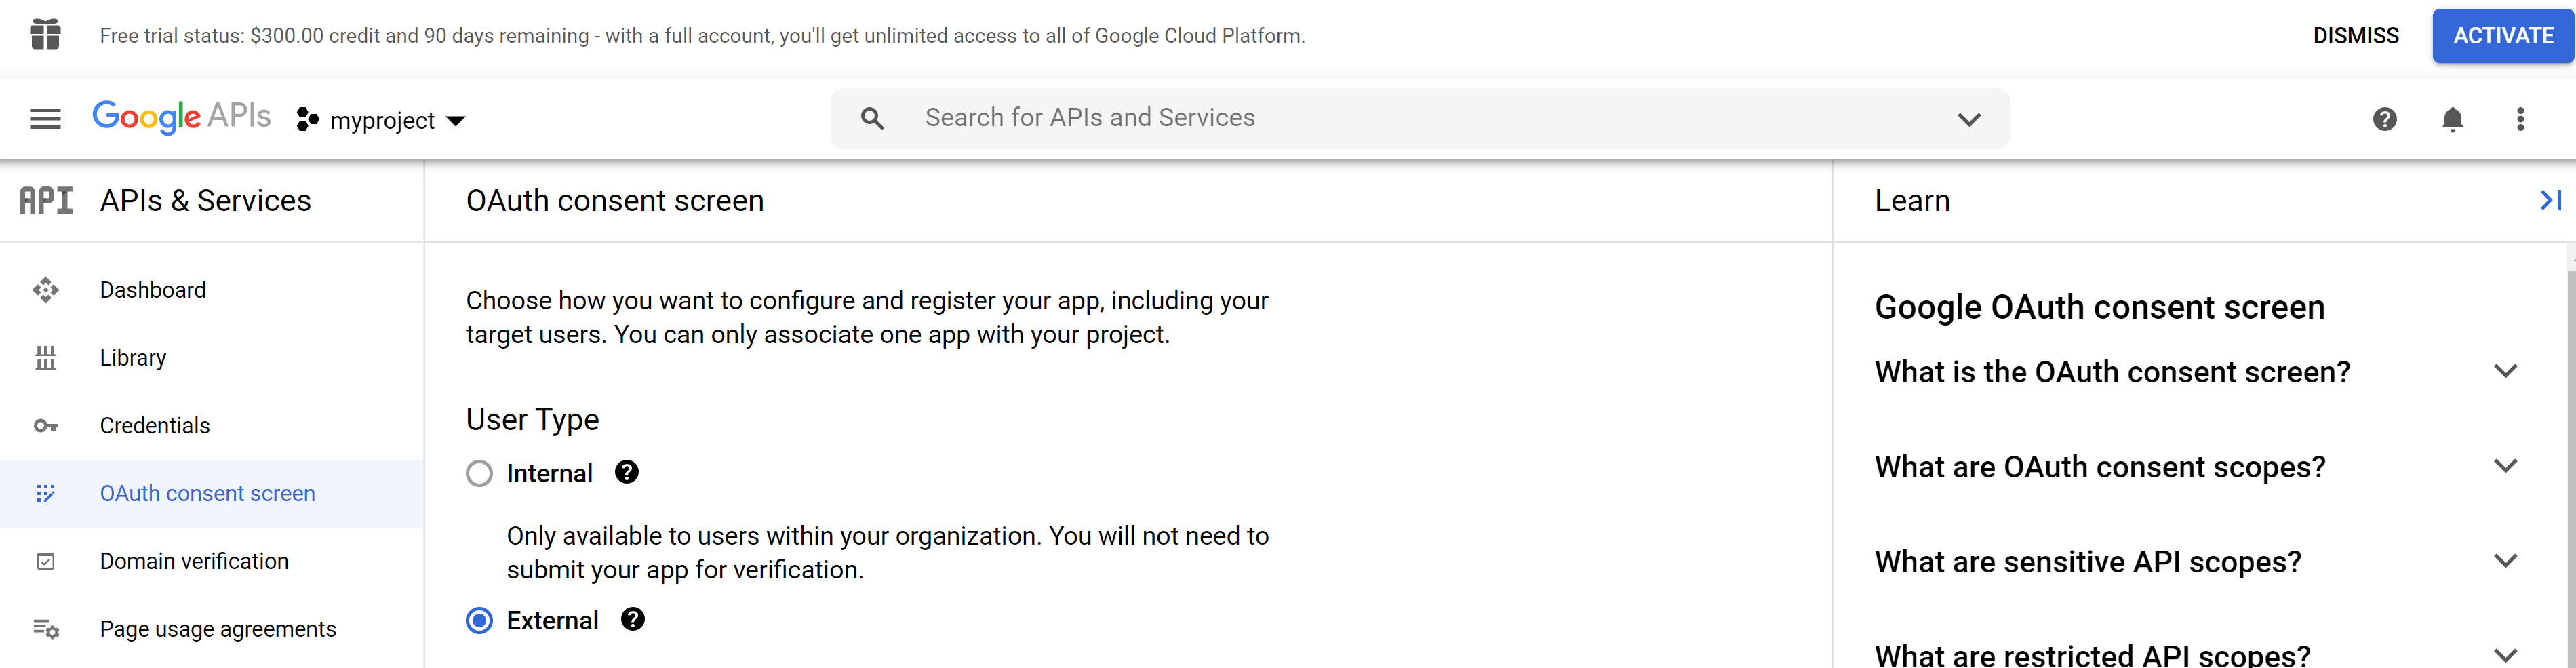
Task: Click the Credentials key icon
Action: click(45, 426)
